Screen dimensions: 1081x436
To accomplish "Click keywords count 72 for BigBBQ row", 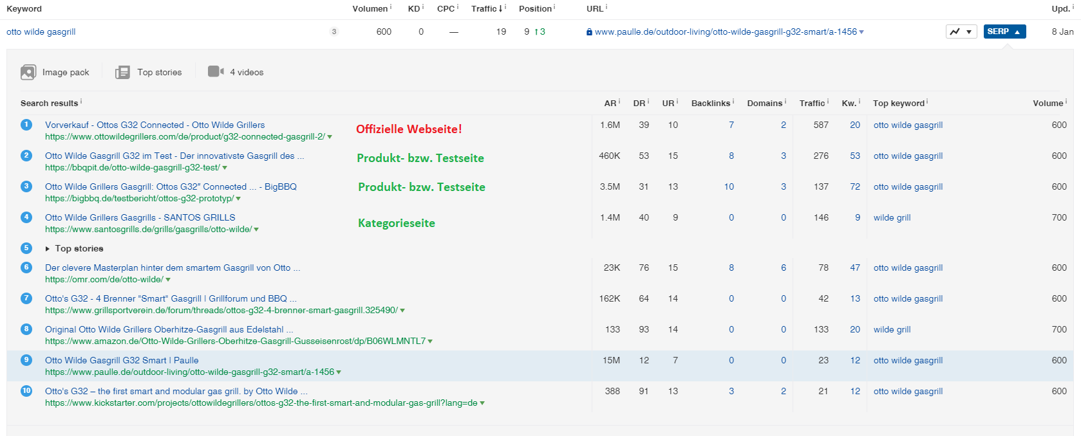I will click(x=855, y=186).
